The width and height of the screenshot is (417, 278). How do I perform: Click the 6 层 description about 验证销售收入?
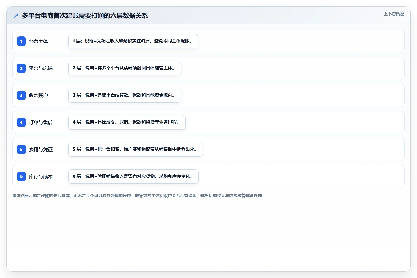(133, 176)
